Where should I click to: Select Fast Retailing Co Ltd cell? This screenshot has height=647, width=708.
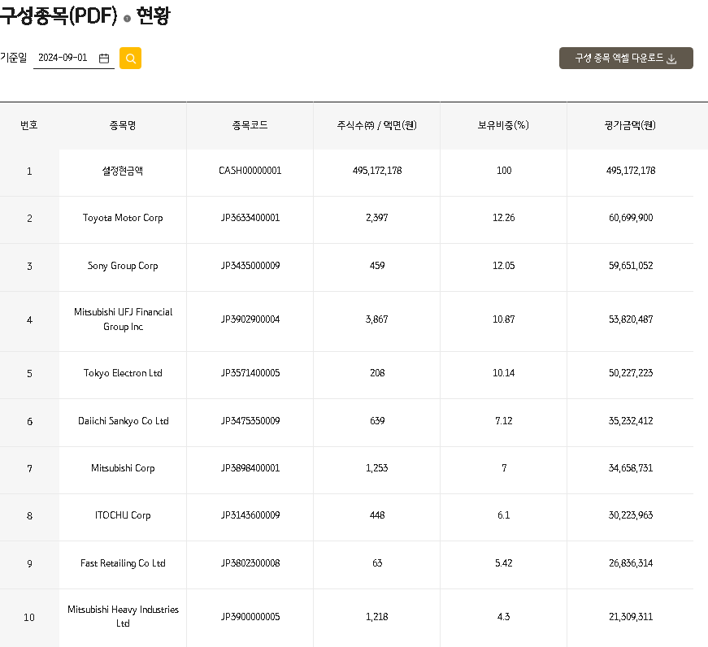pyautogui.click(x=123, y=563)
